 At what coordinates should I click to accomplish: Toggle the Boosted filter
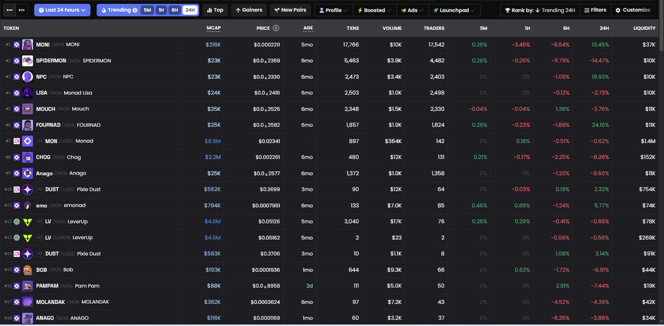(x=375, y=10)
